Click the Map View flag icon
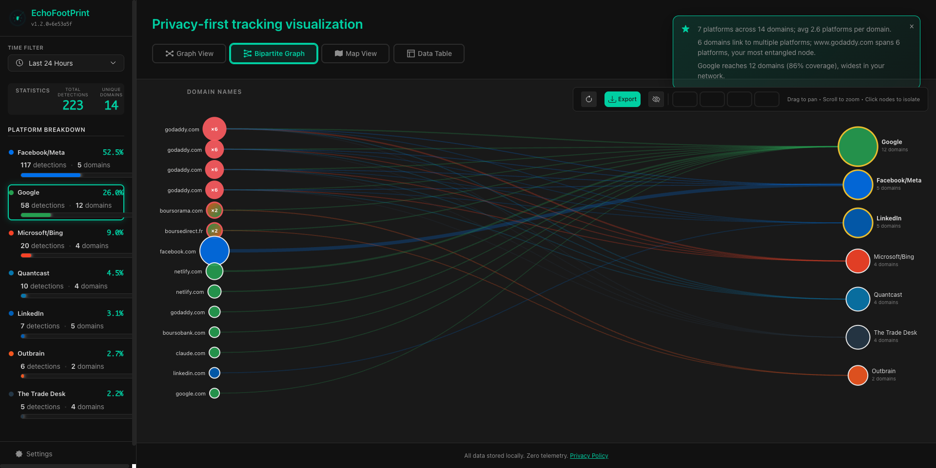This screenshot has width=936, height=468. coord(339,54)
